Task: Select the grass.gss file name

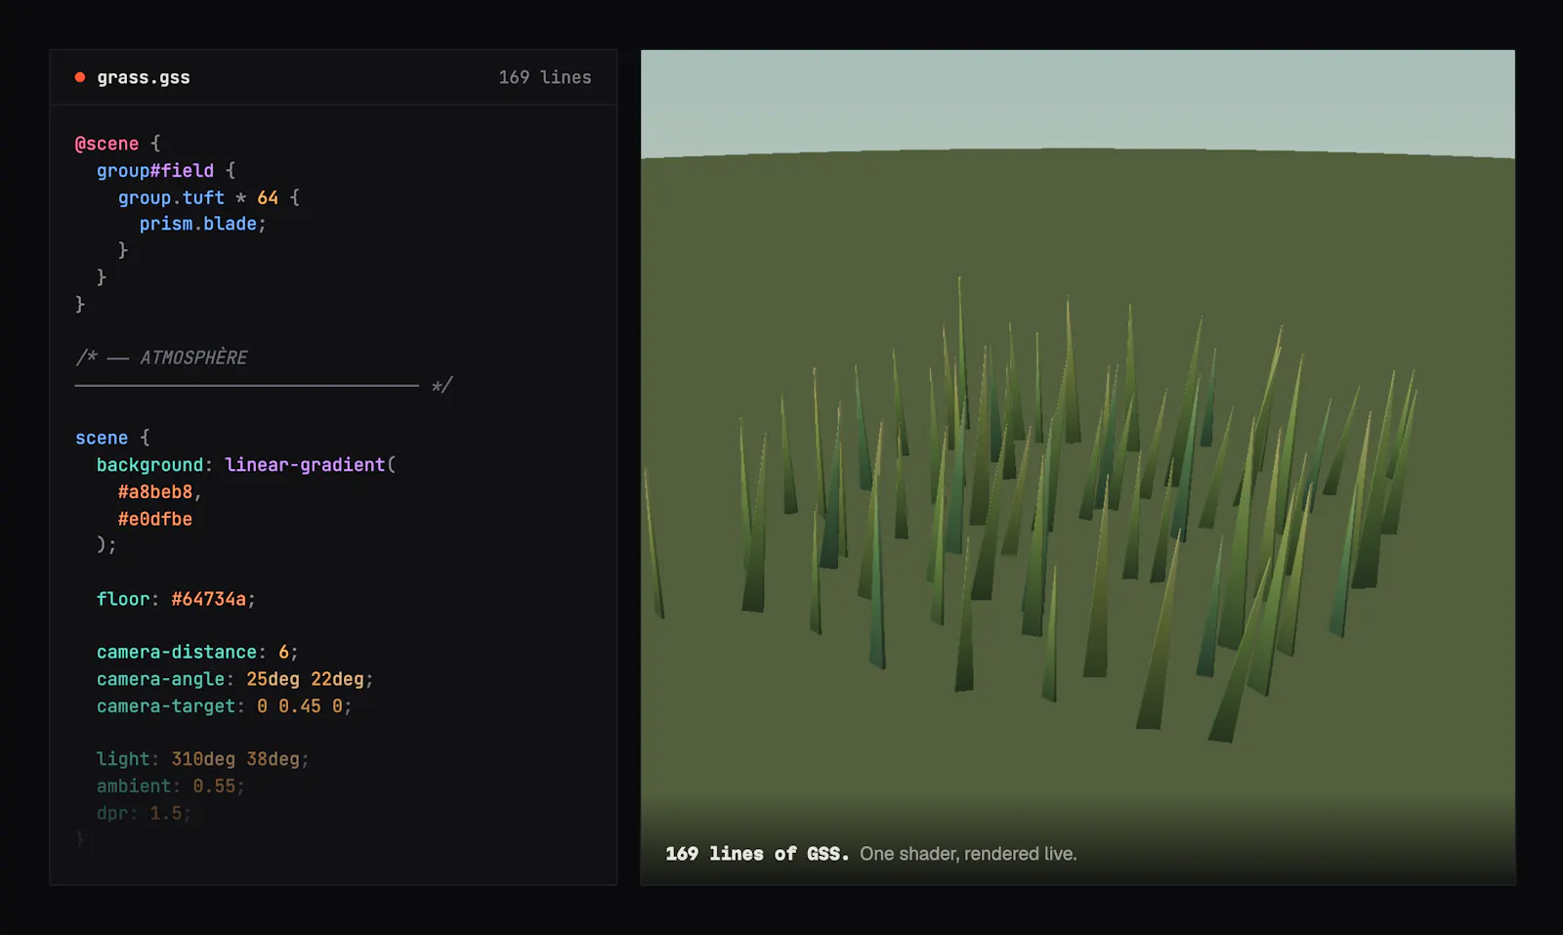Action: [x=144, y=77]
